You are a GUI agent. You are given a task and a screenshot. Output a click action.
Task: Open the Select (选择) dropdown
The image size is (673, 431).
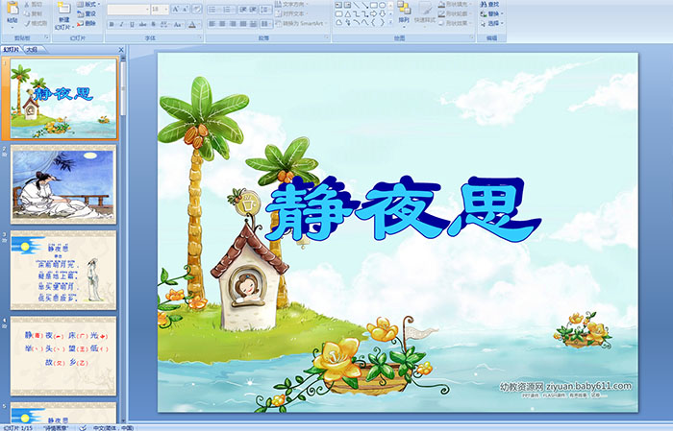click(492, 23)
